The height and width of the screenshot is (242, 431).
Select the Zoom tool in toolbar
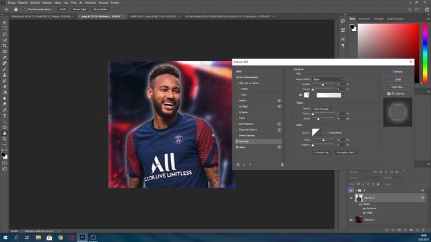(x=5, y=139)
